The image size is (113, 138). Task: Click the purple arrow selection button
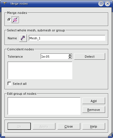(x=23, y=38)
